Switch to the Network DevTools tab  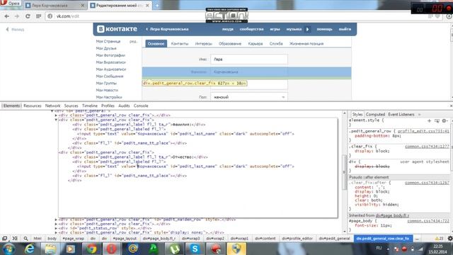[52, 106]
